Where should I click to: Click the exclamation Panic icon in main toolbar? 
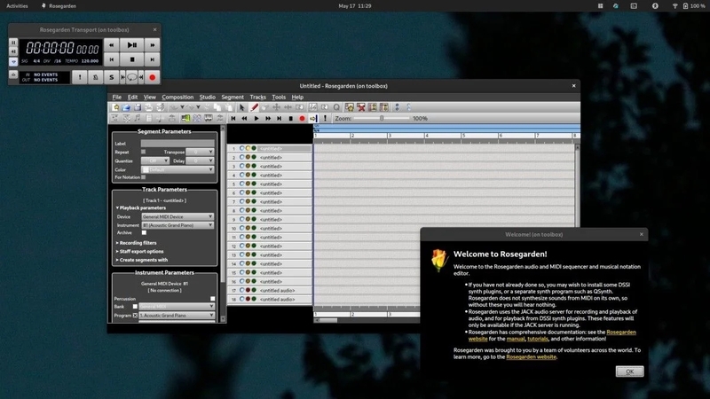325,118
